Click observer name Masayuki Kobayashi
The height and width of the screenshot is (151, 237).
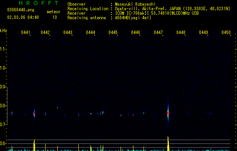135,4
